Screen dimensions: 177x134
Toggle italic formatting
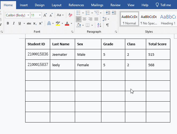14,24
